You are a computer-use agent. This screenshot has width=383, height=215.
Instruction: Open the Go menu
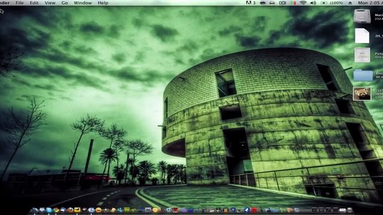coord(65,3)
